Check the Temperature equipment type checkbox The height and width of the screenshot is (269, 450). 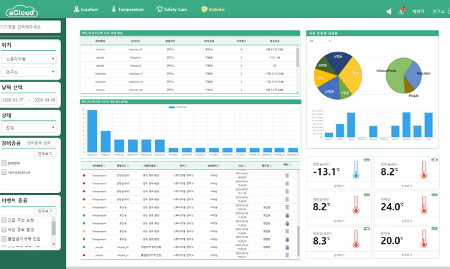pyautogui.click(x=4, y=172)
